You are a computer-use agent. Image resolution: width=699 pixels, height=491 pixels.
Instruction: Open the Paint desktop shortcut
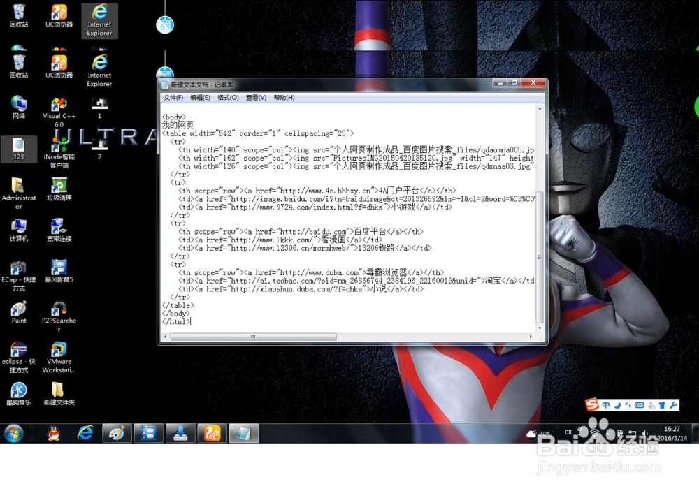pos(19,312)
